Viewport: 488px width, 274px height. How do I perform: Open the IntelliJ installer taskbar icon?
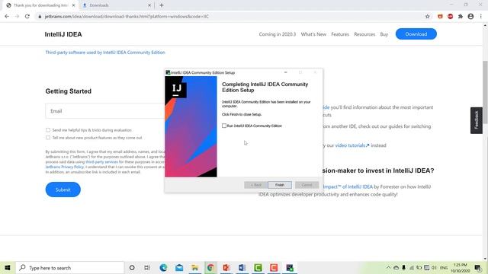tap(290, 267)
